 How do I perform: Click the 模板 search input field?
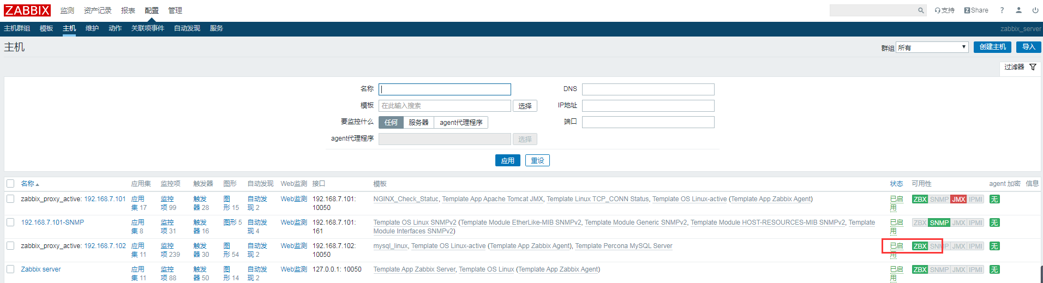pyautogui.click(x=445, y=106)
